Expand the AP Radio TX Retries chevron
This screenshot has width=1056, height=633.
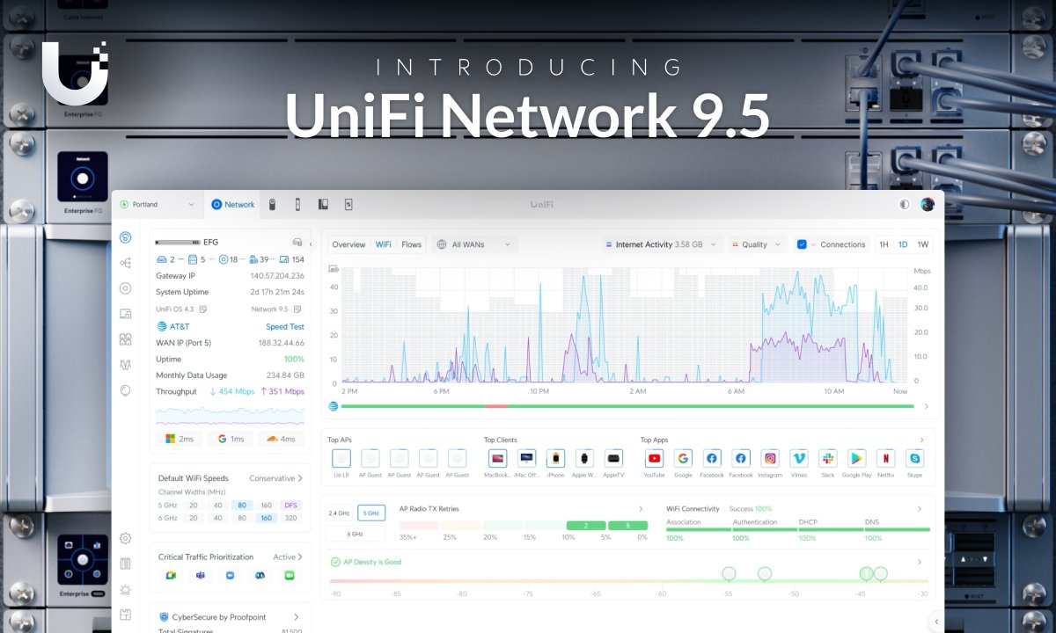pyautogui.click(x=642, y=508)
